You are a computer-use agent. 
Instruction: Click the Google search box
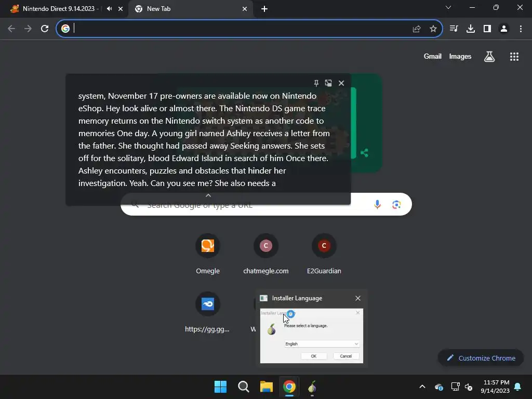coord(267,204)
